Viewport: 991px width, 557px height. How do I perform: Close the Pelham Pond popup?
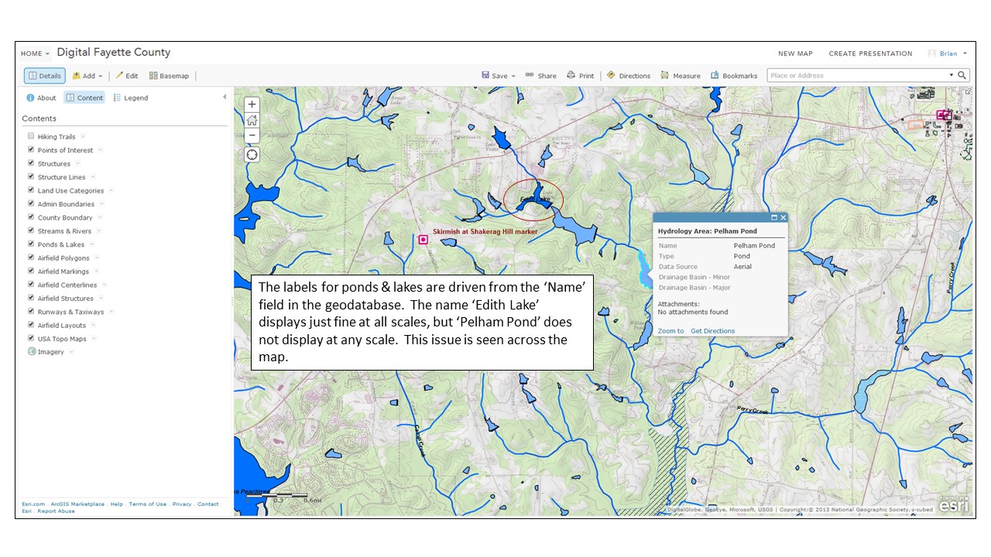[783, 218]
